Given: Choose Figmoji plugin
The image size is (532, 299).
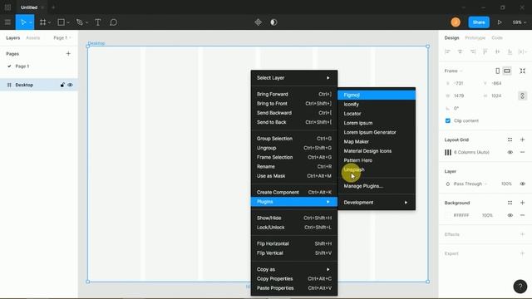Looking at the screenshot, I should tap(377, 95).
